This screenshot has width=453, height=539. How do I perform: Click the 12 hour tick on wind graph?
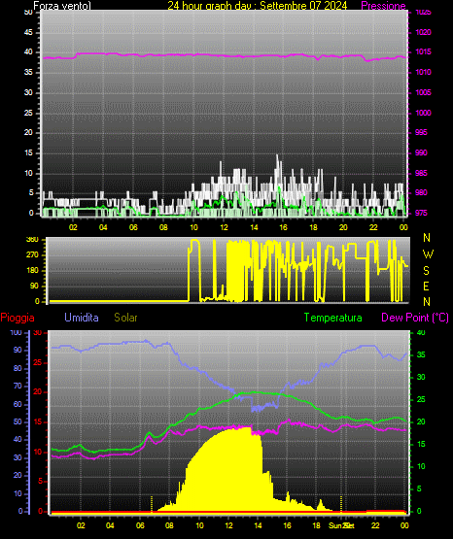224,227
